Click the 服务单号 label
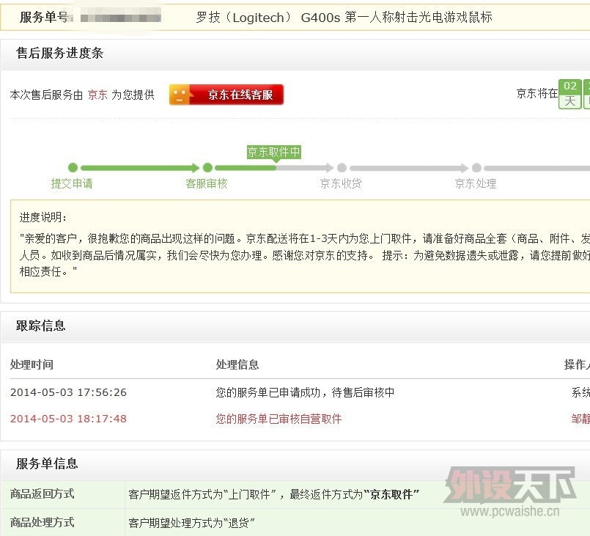590x536 pixels. pos(44,18)
